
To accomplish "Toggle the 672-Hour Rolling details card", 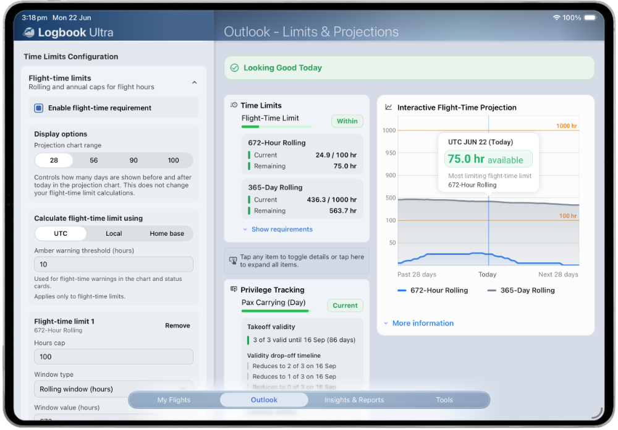I will (302, 154).
